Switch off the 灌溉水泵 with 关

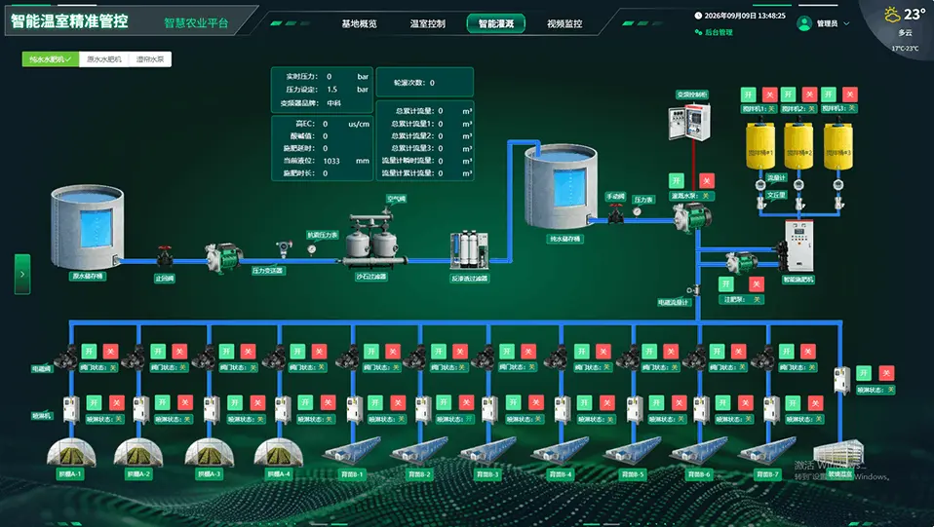[x=707, y=180]
